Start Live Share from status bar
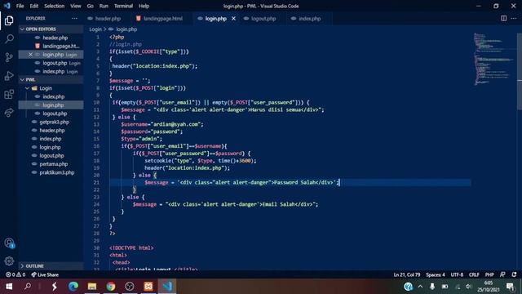 click(x=45, y=274)
